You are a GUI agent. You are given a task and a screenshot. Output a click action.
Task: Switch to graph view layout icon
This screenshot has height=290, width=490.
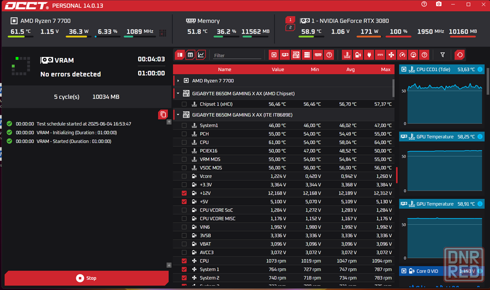point(201,55)
